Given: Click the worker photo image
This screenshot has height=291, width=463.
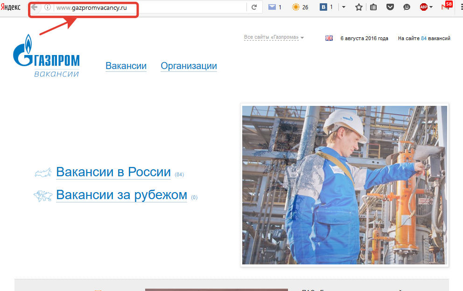Looking at the screenshot, I should (344, 185).
